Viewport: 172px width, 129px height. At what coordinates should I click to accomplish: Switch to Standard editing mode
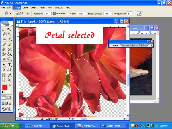coord(4,98)
